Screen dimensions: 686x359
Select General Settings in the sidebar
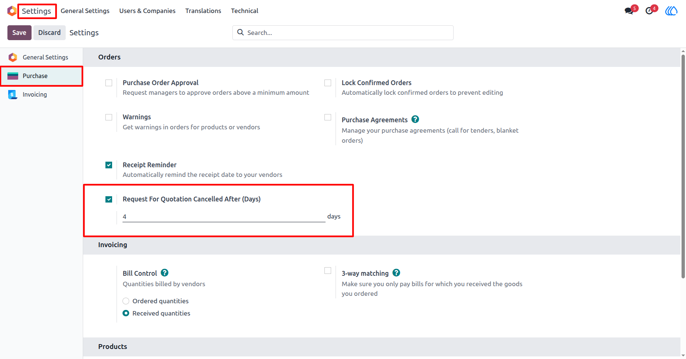pos(41,57)
